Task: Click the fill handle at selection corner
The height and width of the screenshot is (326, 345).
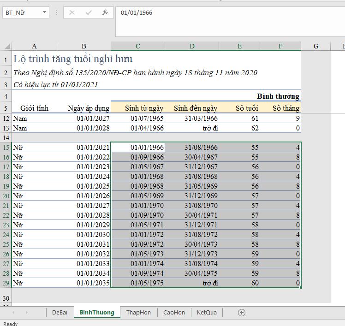Action: (x=301, y=288)
